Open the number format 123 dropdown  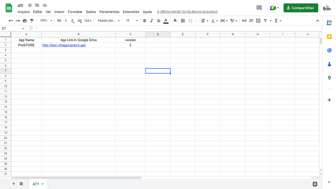[x=87, y=21]
